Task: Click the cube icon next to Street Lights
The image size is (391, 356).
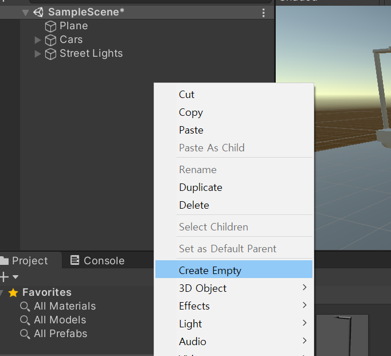Action: pos(50,54)
